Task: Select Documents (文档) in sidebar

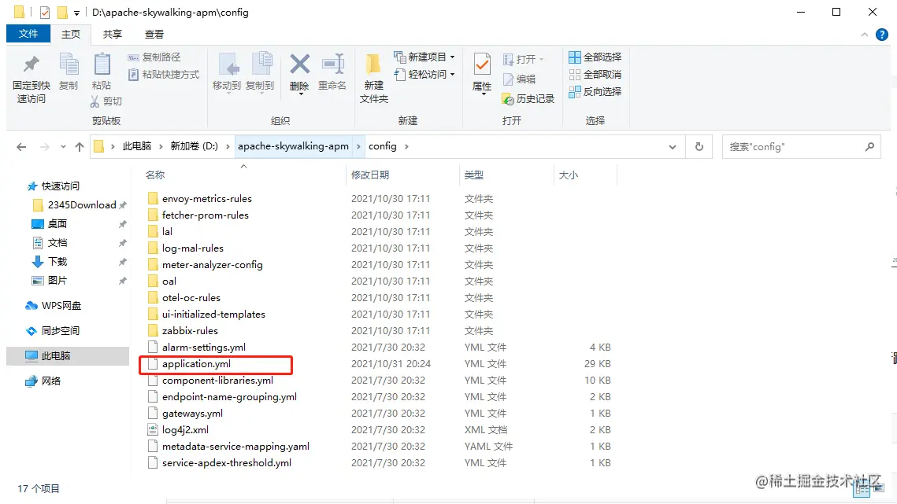Action: coord(57,243)
